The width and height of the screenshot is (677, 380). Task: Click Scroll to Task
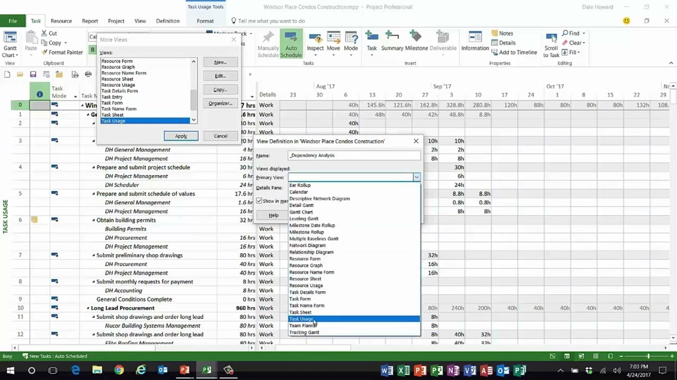(x=551, y=44)
